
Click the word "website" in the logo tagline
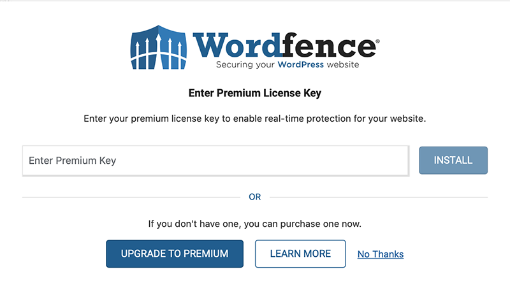coord(343,64)
